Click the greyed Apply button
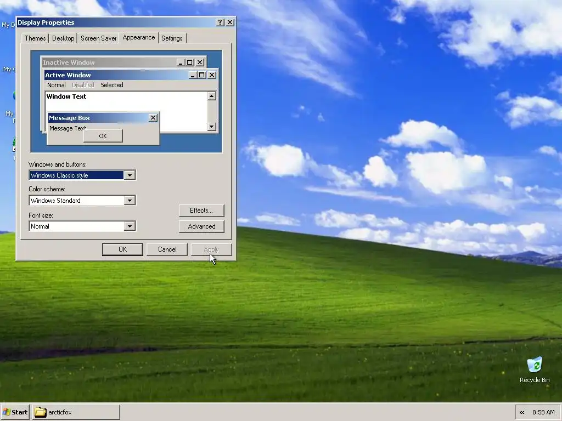The width and height of the screenshot is (562, 421). [x=211, y=249]
